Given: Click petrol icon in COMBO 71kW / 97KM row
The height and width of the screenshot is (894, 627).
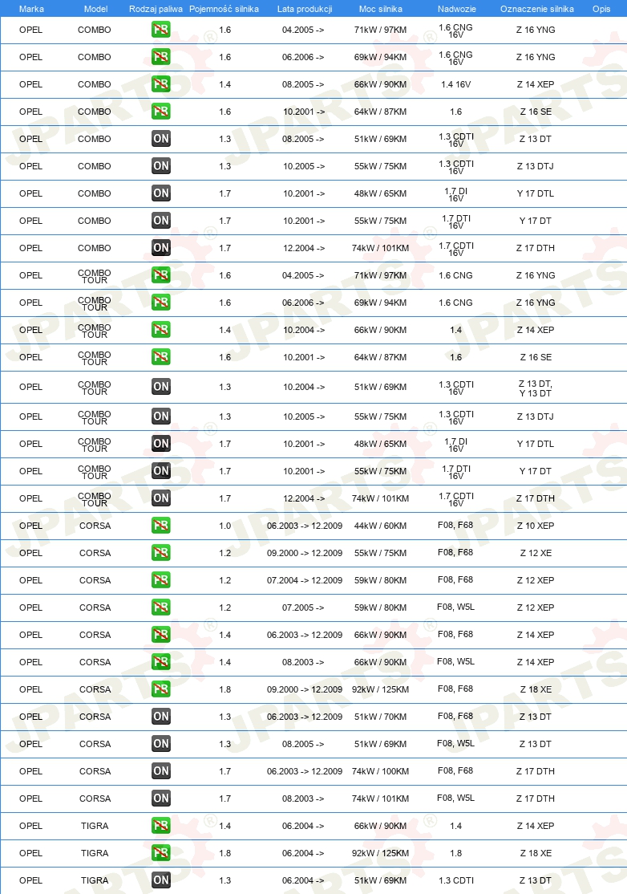Looking at the screenshot, I should (x=161, y=29).
